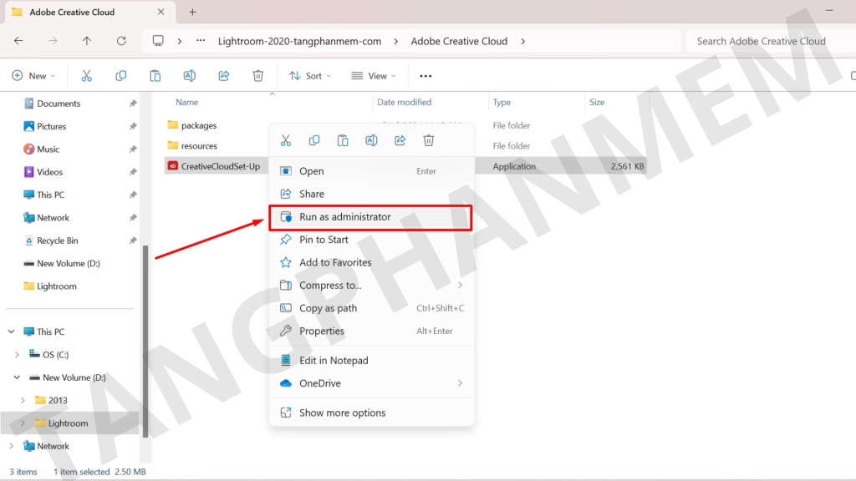The image size is (856, 481).
Task: Choose Open from the context menu
Action: click(371, 171)
